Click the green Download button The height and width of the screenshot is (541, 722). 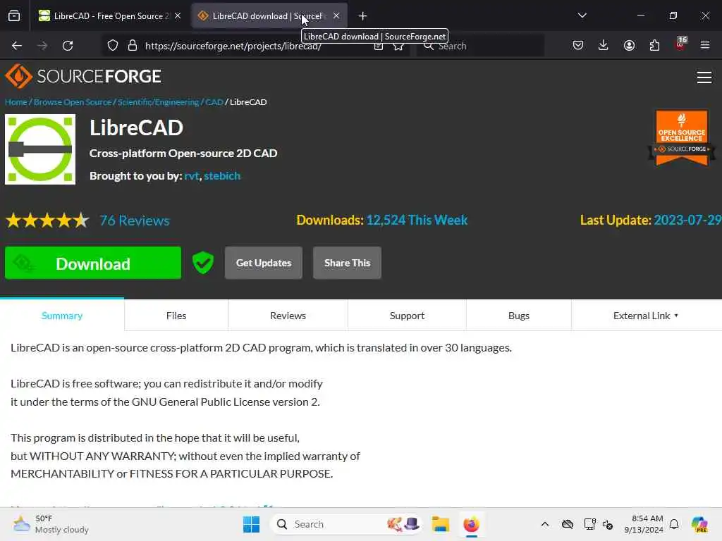point(93,263)
